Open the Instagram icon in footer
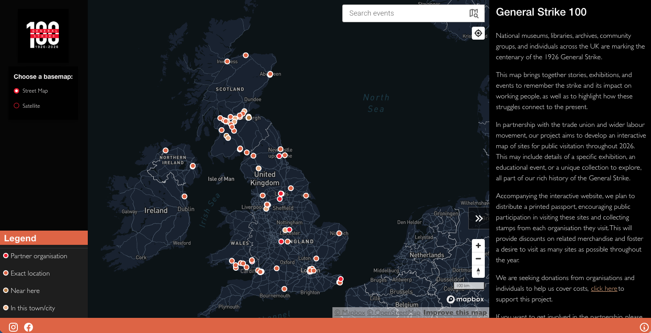 click(13, 327)
